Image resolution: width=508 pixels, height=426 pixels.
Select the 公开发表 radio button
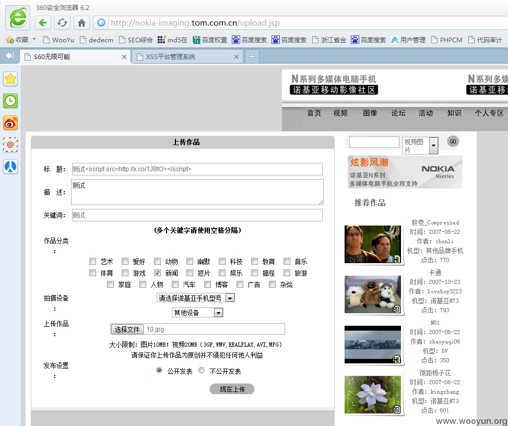[159, 370]
